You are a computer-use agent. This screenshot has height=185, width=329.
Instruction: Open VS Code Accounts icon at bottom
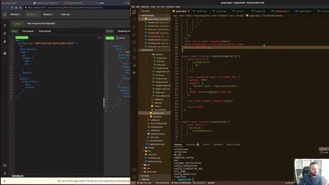[134, 170]
